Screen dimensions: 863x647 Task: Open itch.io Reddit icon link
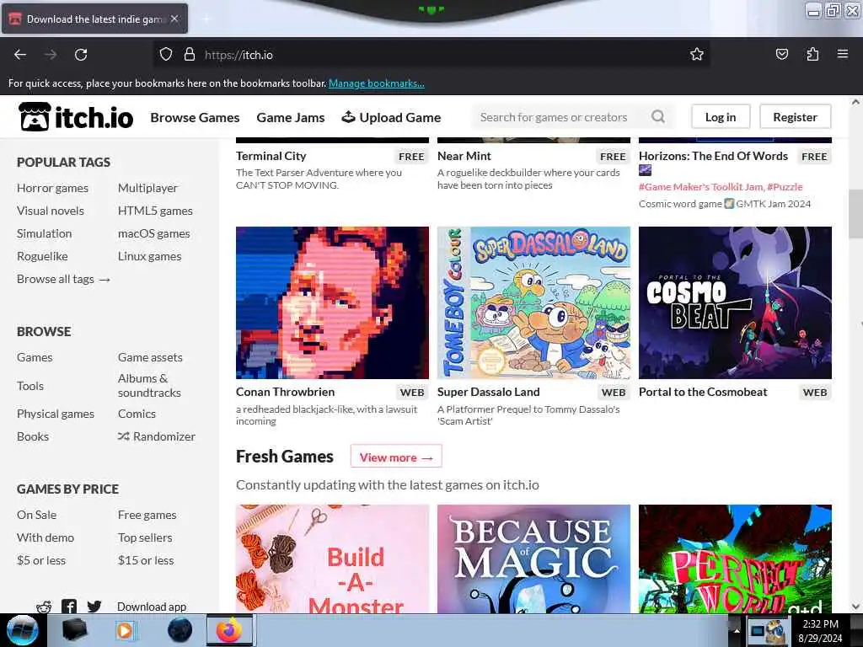(x=44, y=607)
